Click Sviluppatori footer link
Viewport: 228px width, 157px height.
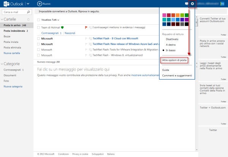pyautogui.click(x=98, y=154)
